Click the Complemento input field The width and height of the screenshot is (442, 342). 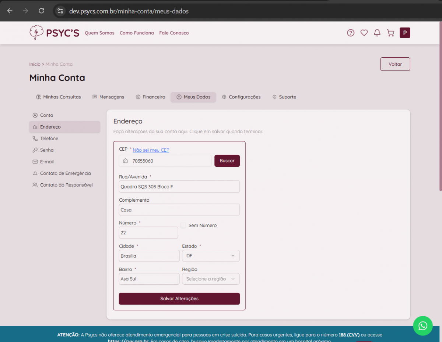pyautogui.click(x=179, y=210)
